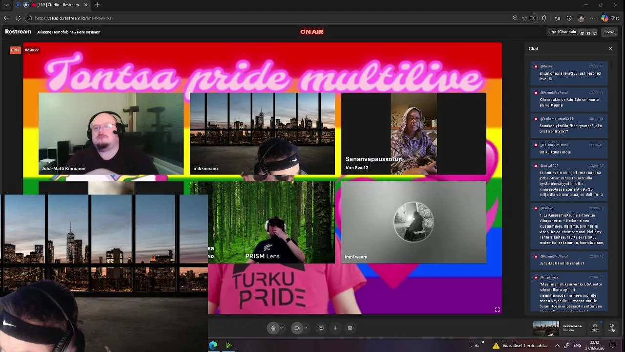The height and width of the screenshot is (352, 625).
Task: Toggle fullscreen on the stream preview
Action: coord(497,309)
